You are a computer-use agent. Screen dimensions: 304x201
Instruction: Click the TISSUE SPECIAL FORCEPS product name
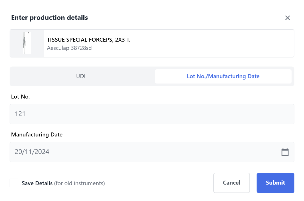click(89, 40)
